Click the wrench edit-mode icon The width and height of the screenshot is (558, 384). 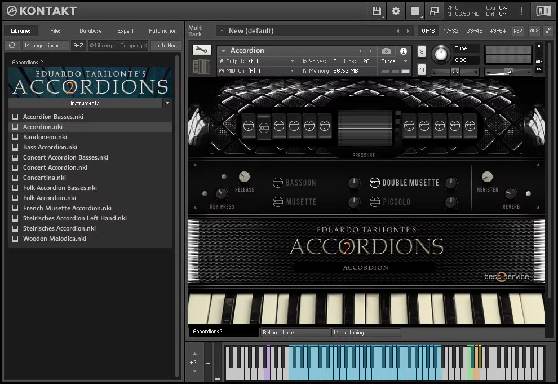click(201, 50)
